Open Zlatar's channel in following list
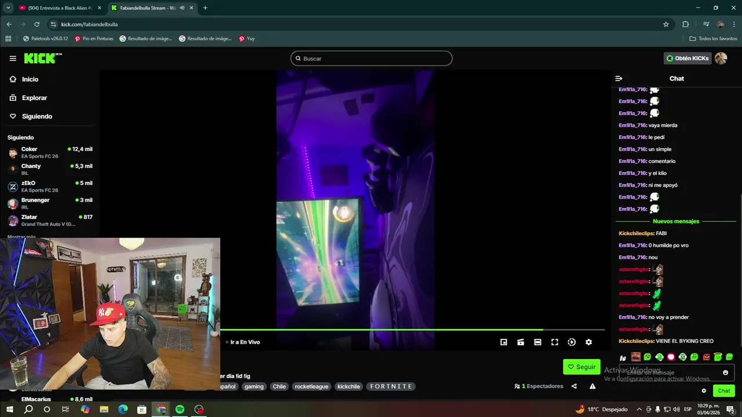 coord(50,220)
